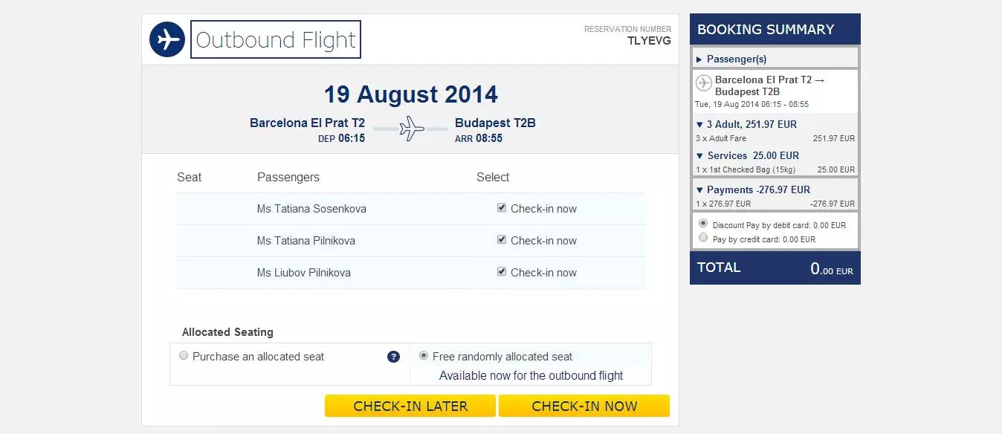Screen dimensions: 1002x434
Task: Uncheck Check-in now for Tatiana Sosenkova
Action: tap(502, 208)
